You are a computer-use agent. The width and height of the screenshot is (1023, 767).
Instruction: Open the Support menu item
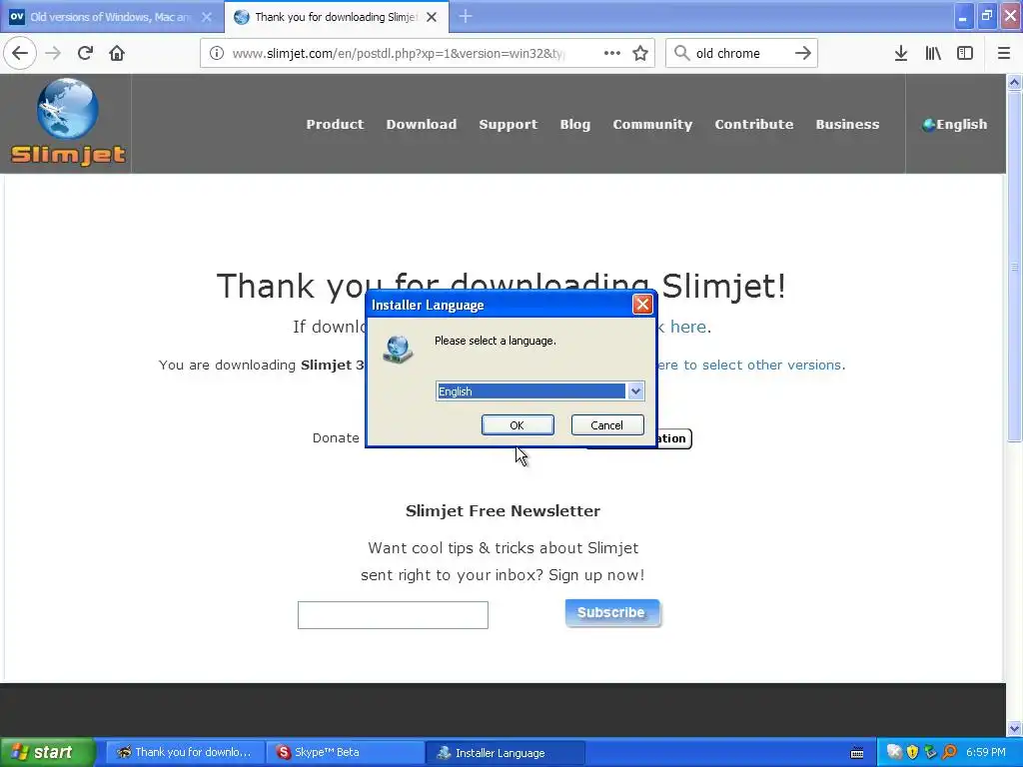(509, 124)
